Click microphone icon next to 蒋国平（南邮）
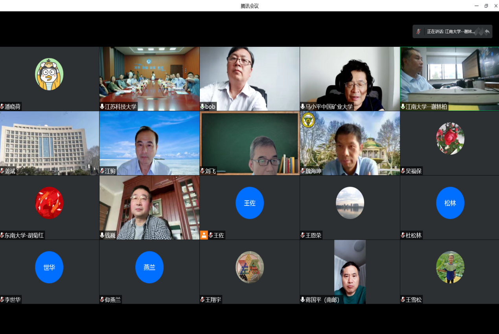Screen dimensions: 499x334 (x=303, y=300)
